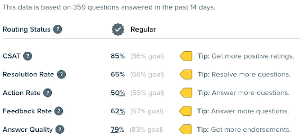
Task: Click the underlined 62% Feedback Rate value
Action: (x=117, y=111)
